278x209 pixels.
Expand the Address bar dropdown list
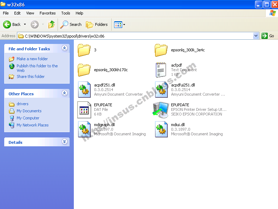256,36
